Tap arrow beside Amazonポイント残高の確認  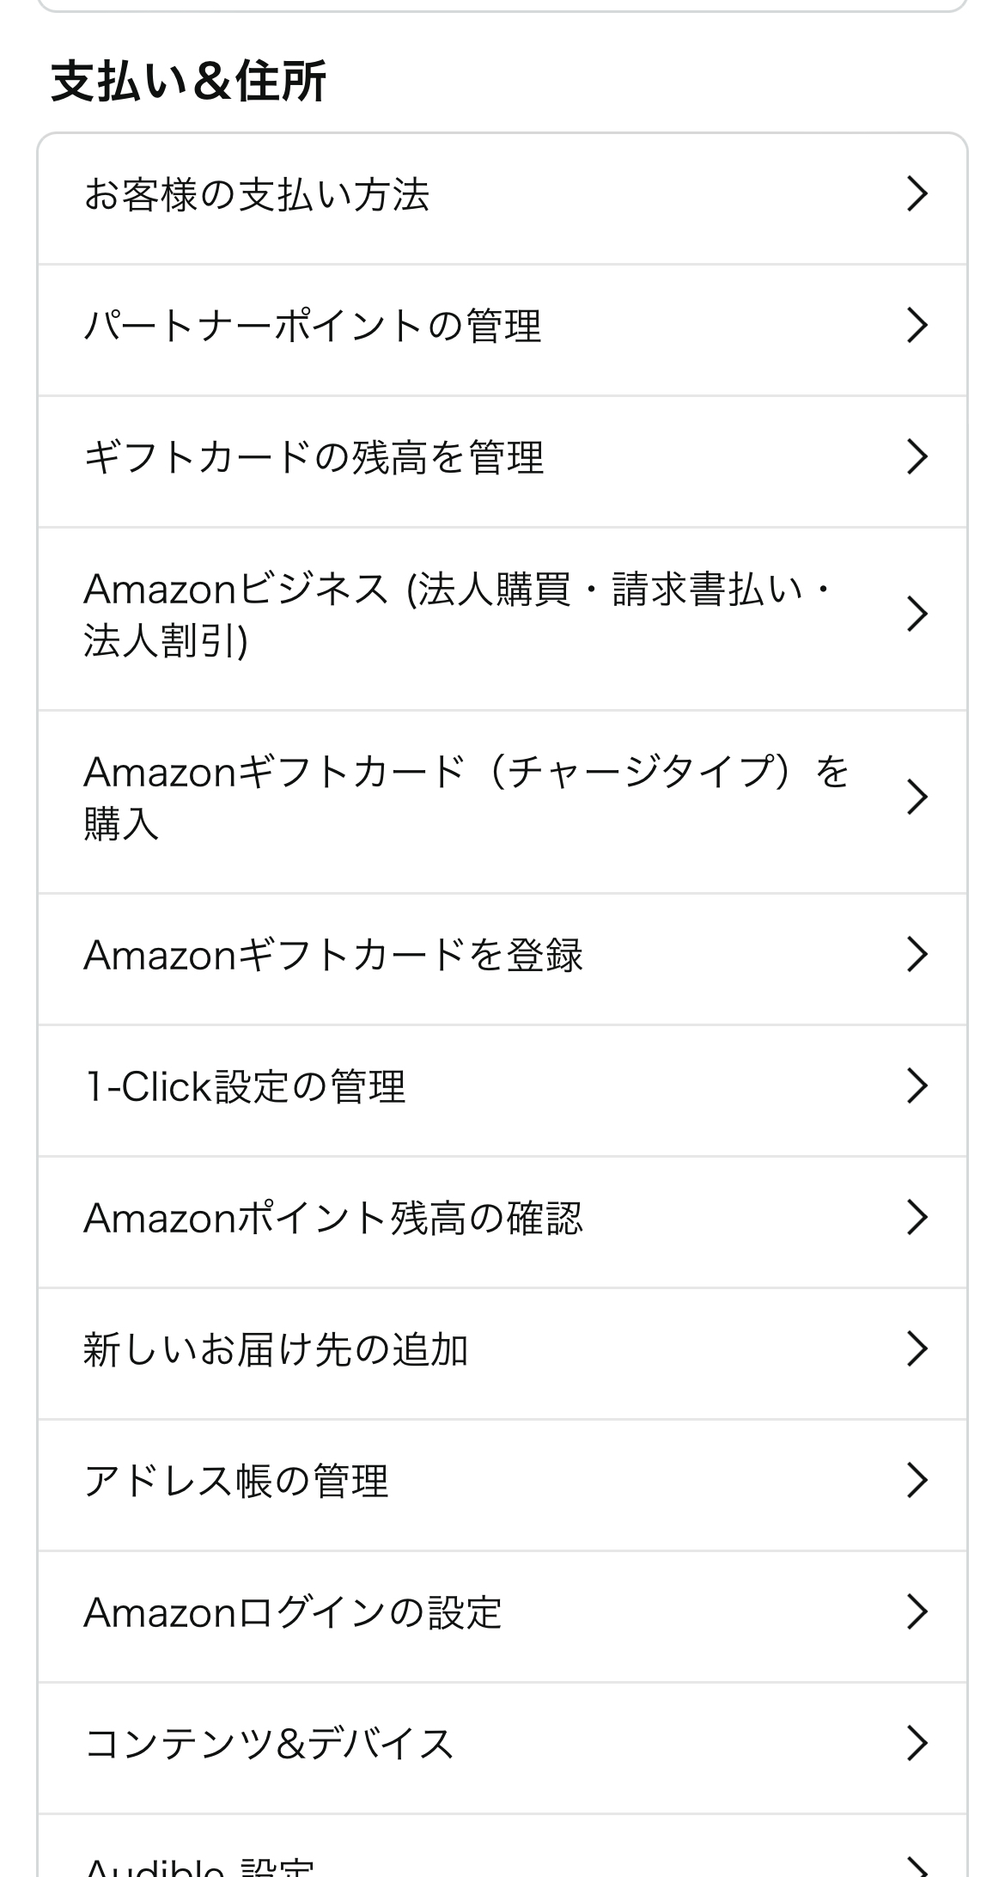(917, 1218)
